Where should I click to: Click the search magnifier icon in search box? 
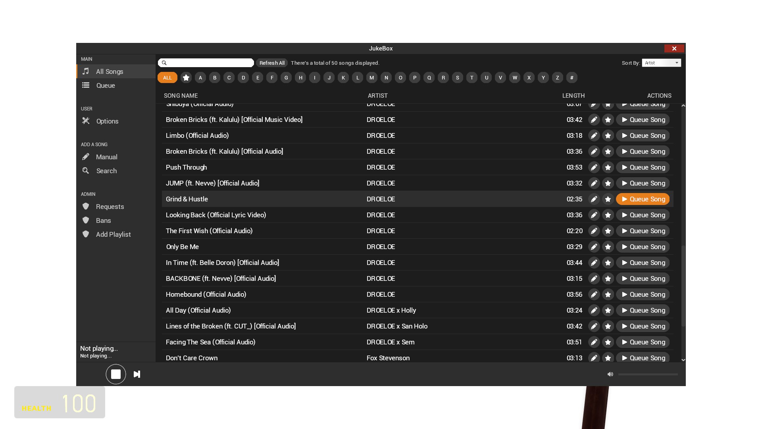pyautogui.click(x=164, y=63)
